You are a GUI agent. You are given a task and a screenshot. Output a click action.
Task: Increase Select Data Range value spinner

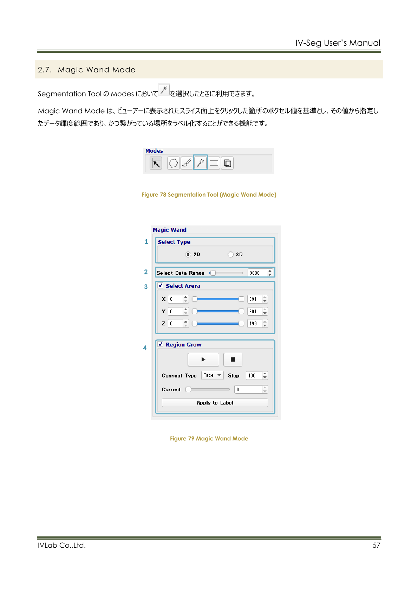pos(270,271)
